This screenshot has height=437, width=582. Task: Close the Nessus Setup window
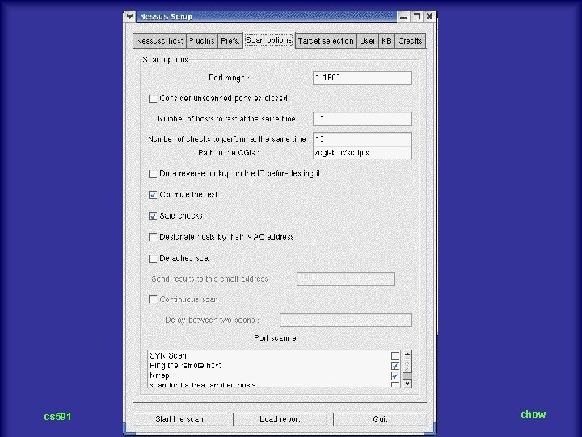[429, 16]
